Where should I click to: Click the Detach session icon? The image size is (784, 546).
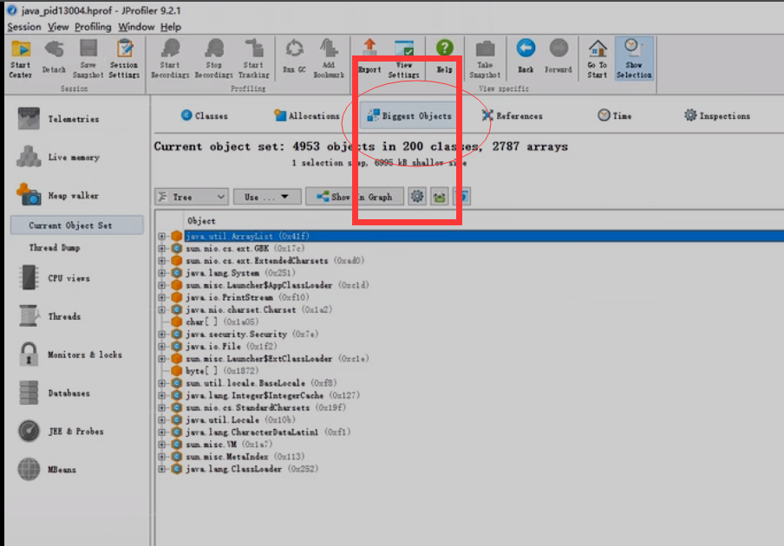pos(54,58)
